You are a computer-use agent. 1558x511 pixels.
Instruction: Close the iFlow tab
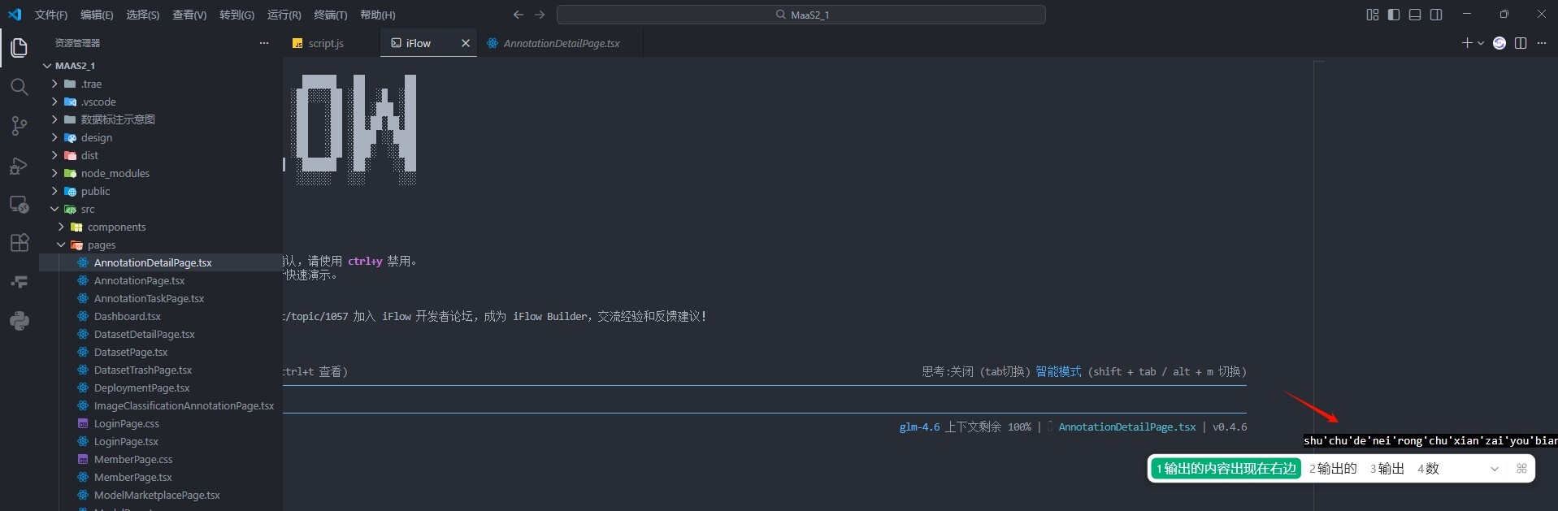click(466, 43)
